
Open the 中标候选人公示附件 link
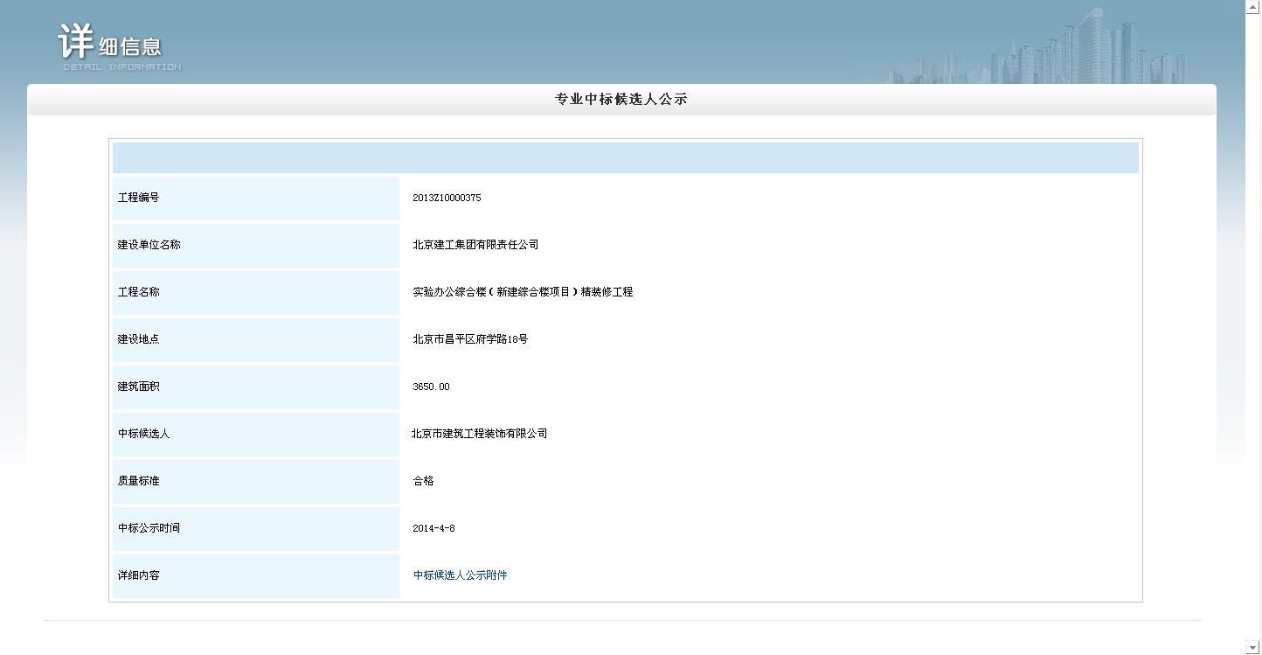tap(460, 575)
